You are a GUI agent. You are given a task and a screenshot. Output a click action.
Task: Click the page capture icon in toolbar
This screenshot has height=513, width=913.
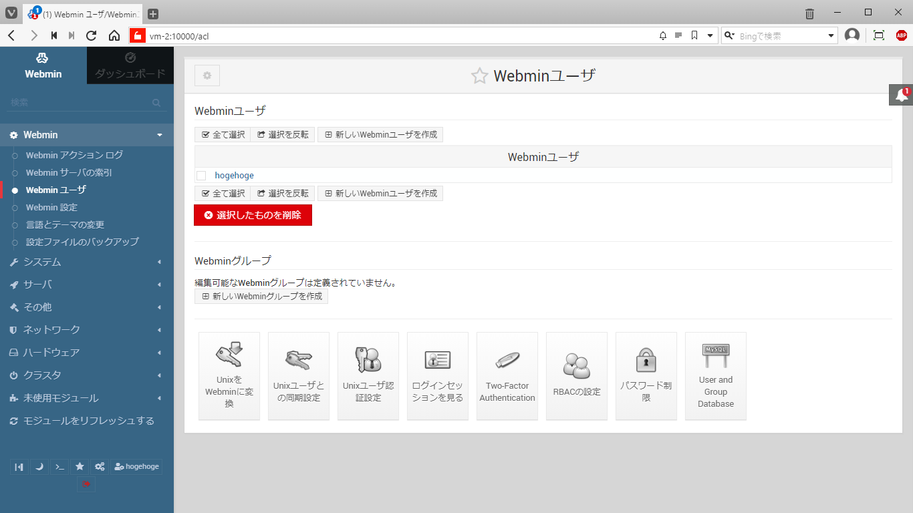pos(879,35)
